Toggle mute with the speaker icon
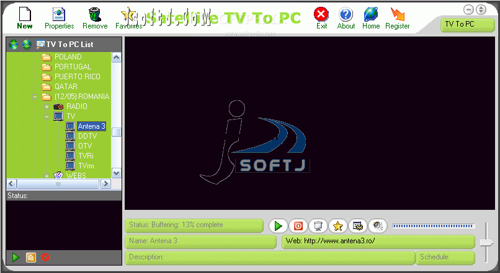The image size is (500, 273). (x=378, y=226)
